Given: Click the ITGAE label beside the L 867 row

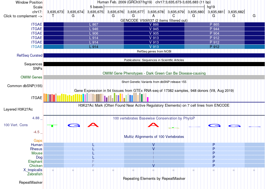Looking at the screenshot, I should pos(37,24).
